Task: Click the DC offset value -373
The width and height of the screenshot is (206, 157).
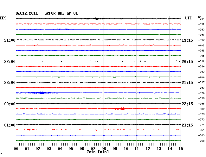Action: pos(201,119)
